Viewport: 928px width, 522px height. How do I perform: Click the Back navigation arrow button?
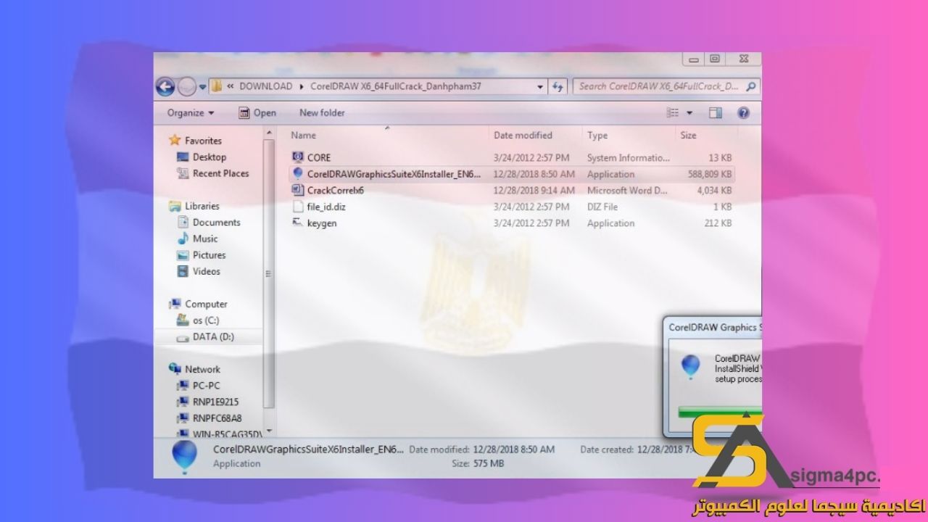[x=165, y=87]
